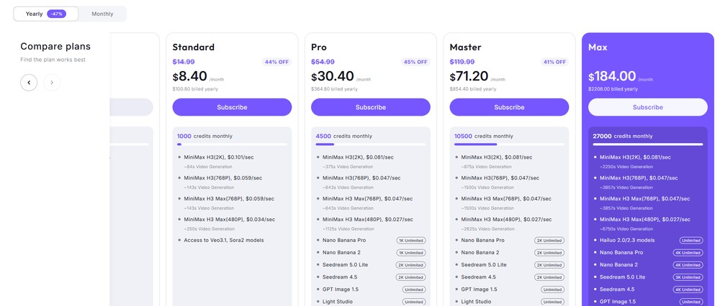Click '4500 credits monthly' text
The height and width of the screenshot is (306, 720).
(x=344, y=136)
